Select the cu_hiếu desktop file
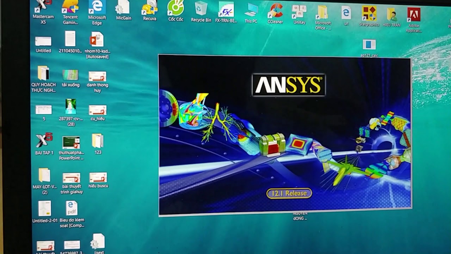The image size is (451, 254). [98, 113]
